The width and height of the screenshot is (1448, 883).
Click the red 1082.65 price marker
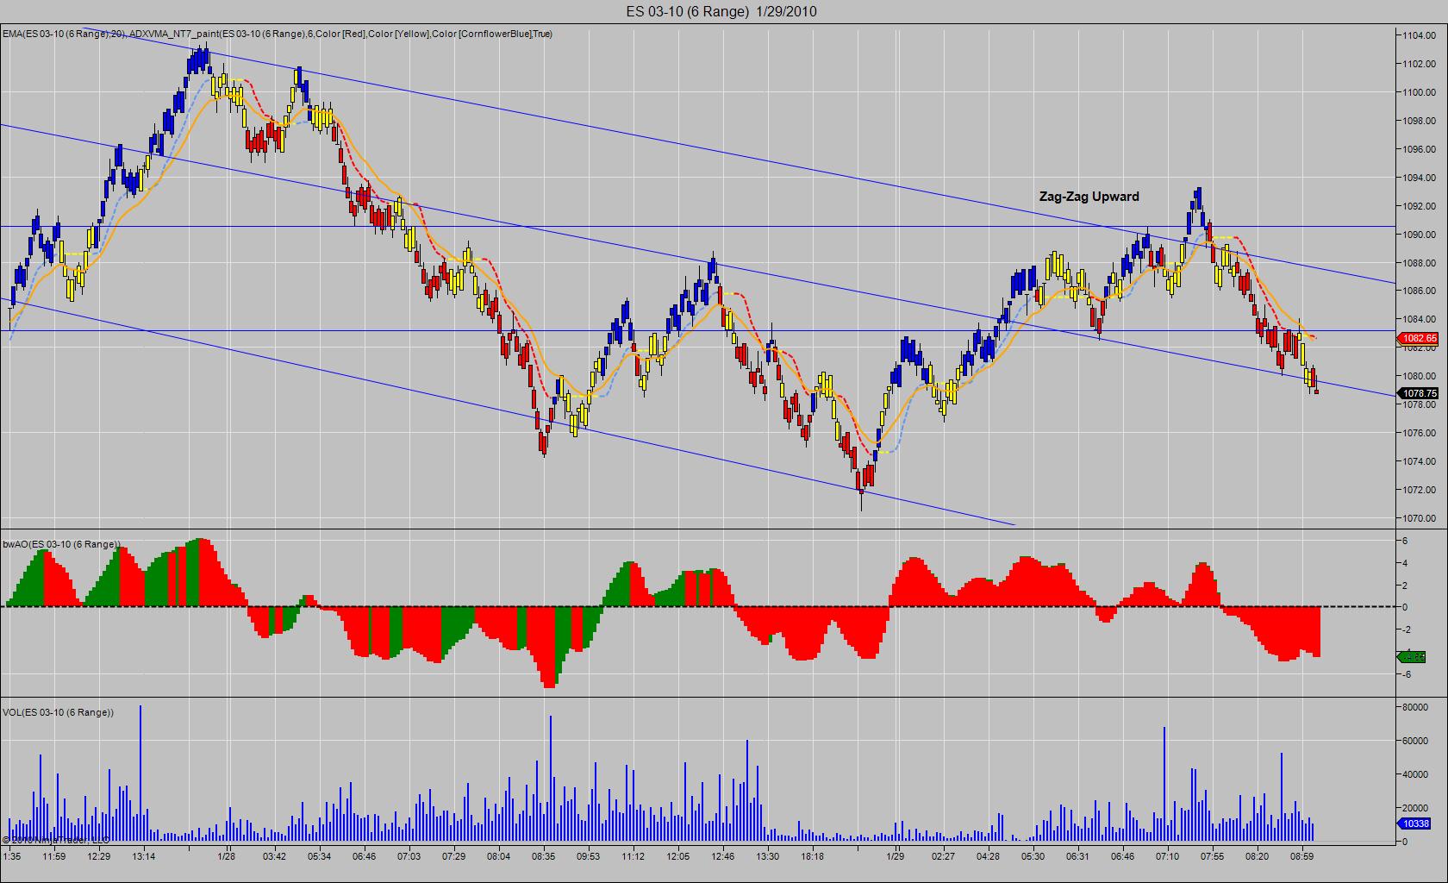(x=1418, y=338)
